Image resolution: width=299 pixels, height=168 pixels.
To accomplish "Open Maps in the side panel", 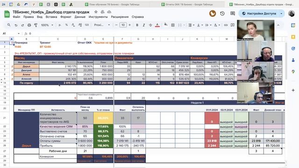I will (x=293, y=72).
